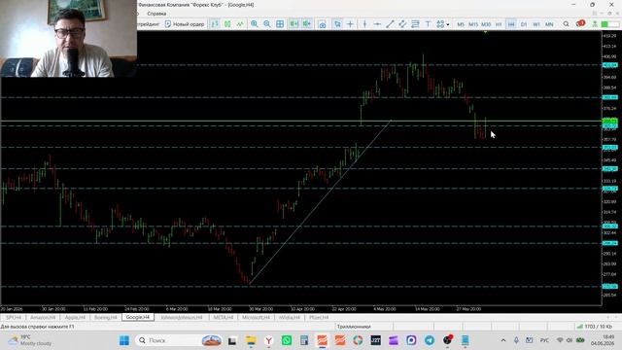Set timeframe to H4
Screen dimensions: 622x350
point(511,24)
